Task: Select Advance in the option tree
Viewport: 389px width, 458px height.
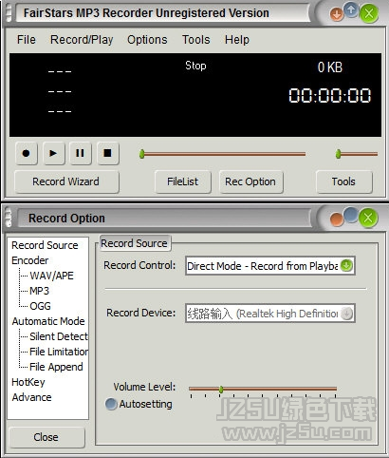Action: pyautogui.click(x=31, y=397)
